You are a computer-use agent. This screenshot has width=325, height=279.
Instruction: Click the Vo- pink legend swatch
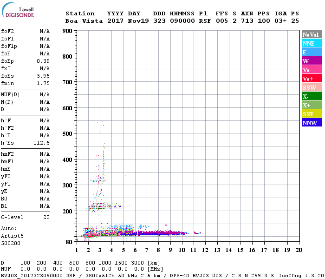(312, 70)
